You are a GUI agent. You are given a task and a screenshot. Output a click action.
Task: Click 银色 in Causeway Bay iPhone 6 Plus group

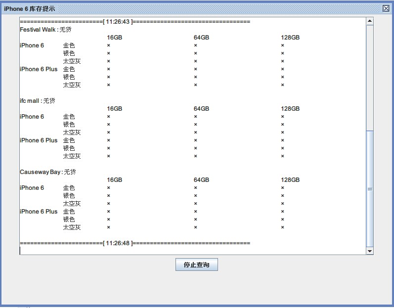click(x=69, y=220)
